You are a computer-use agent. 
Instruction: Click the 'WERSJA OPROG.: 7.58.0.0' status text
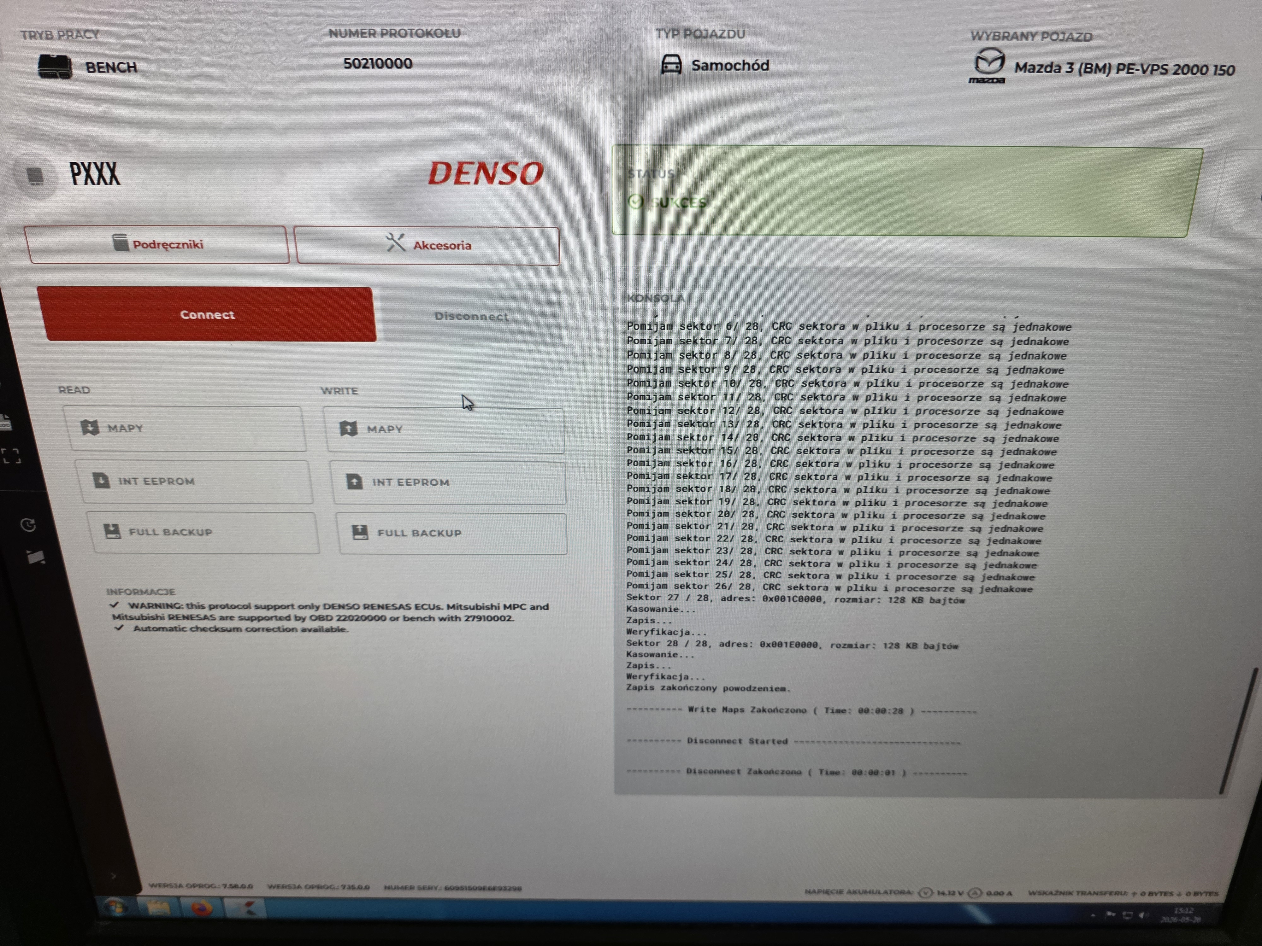201,885
